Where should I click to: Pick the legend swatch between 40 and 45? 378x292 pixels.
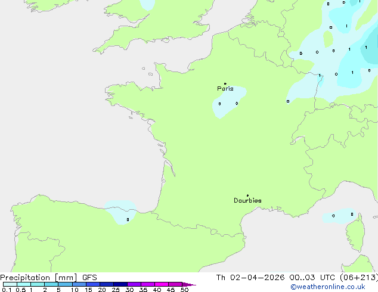(x=162, y=284)
